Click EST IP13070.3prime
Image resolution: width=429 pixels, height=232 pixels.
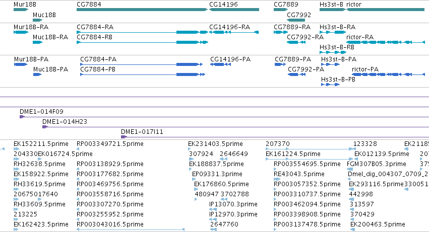click(233, 205)
